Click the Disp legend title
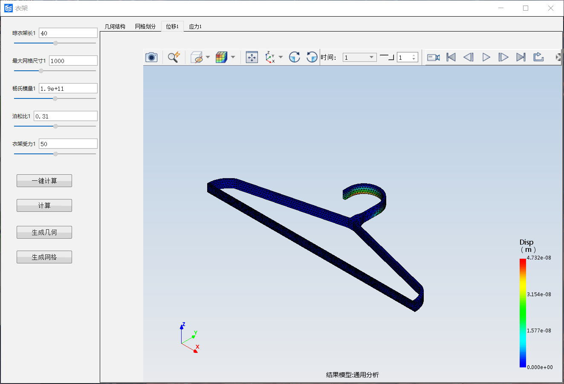The width and height of the screenshot is (564, 384). 528,245
